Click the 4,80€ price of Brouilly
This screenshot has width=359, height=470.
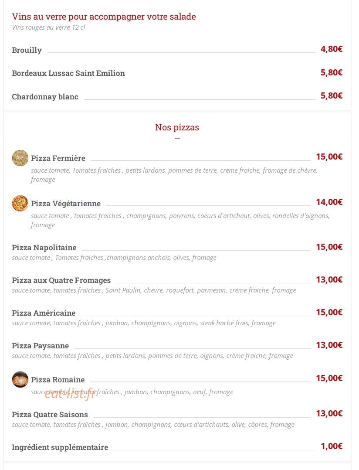332,49
